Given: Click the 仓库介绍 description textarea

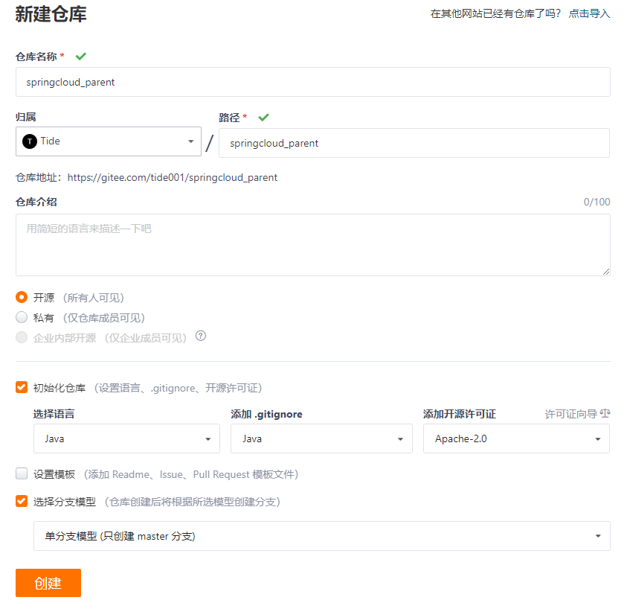Looking at the screenshot, I should pos(313,245).
